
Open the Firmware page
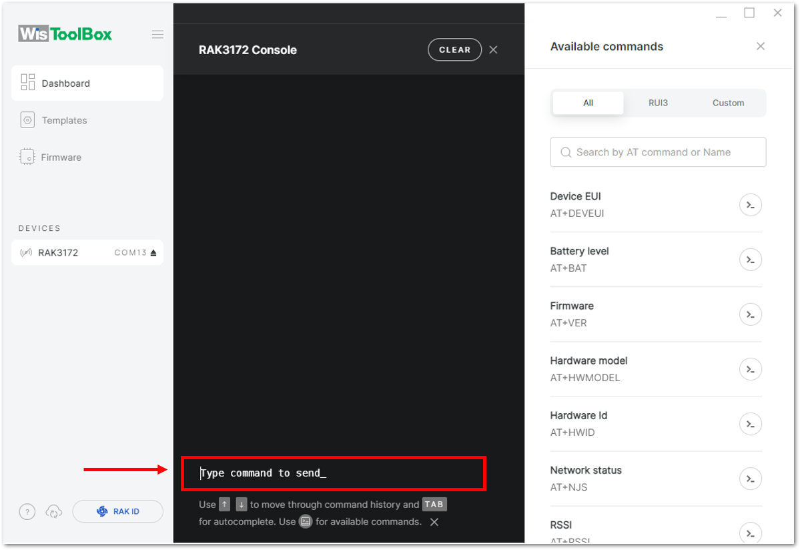(87, 157)
